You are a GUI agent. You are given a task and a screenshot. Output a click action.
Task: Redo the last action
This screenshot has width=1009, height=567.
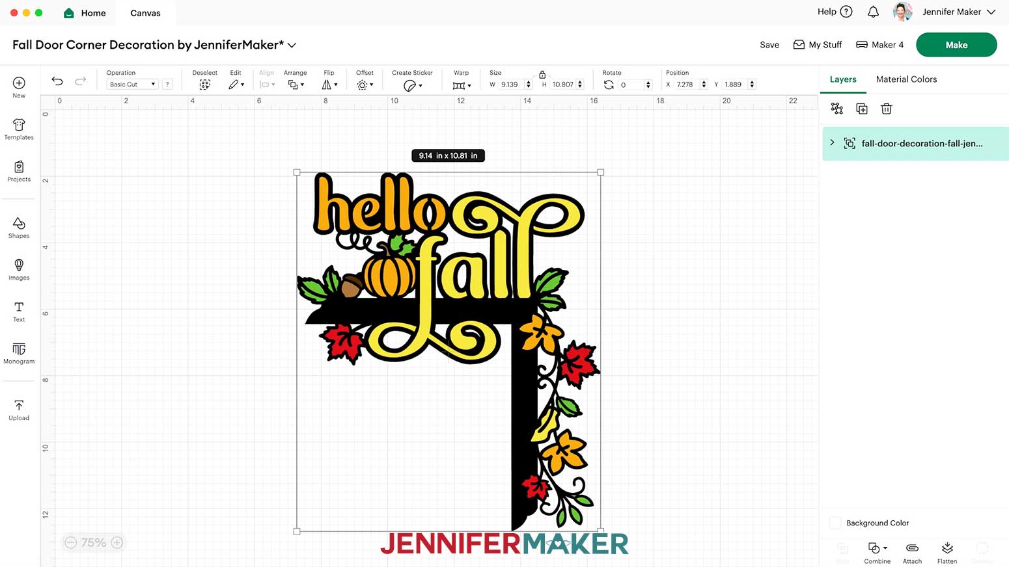(x=80, y=81)
